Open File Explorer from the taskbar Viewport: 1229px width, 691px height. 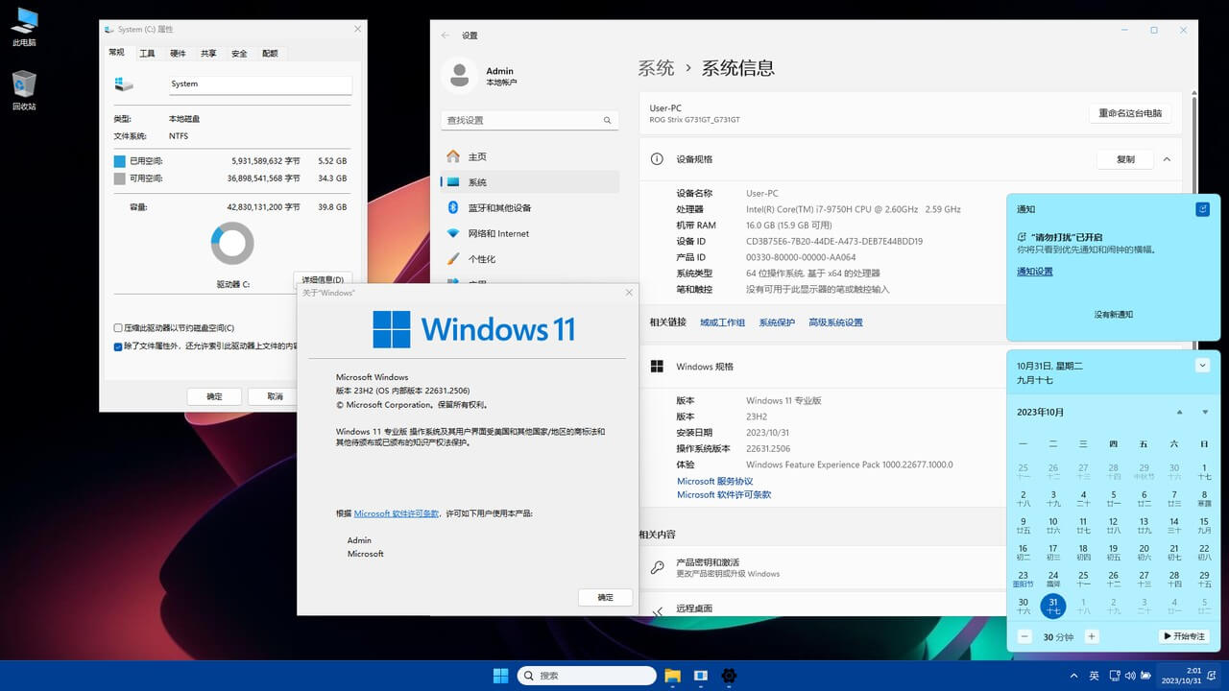(x=672, y=676)
